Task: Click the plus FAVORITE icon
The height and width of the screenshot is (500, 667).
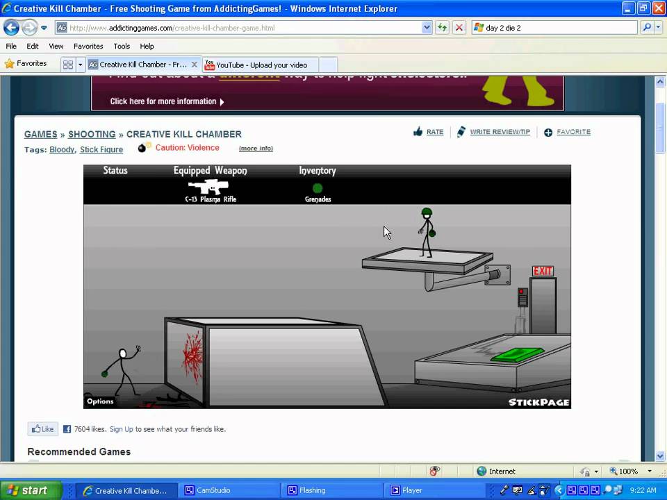Action: pos(548,132)
